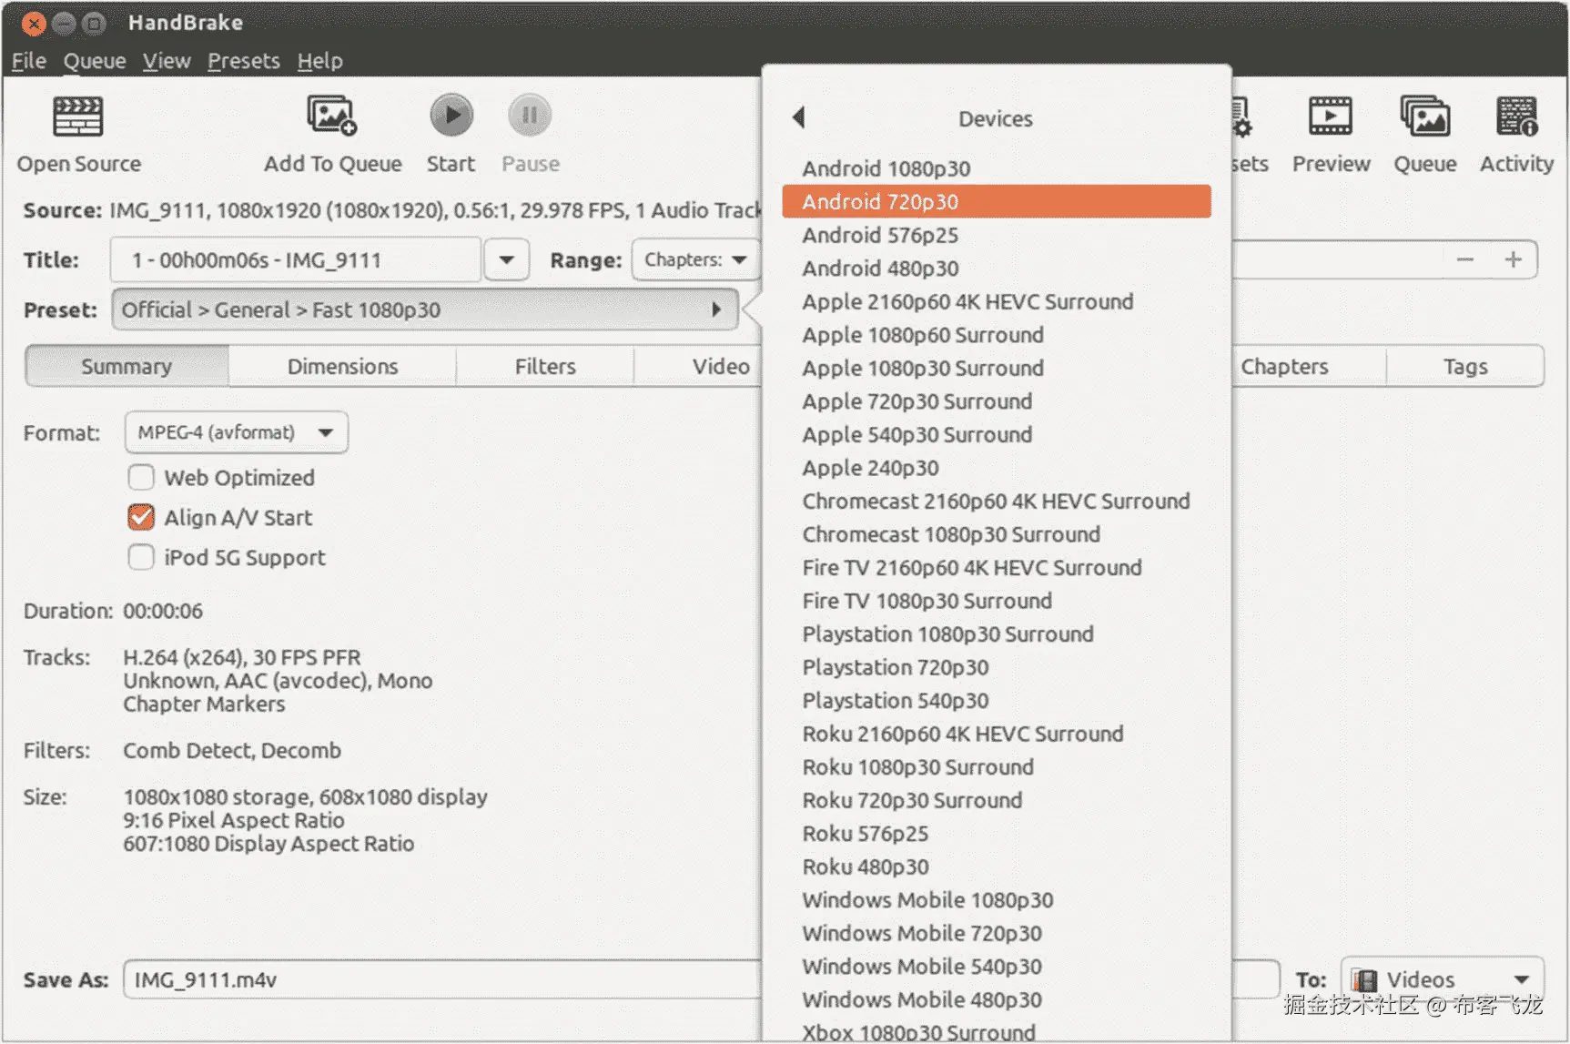Choose Apple 540p30 Surround preset

[x=997, y=434]
